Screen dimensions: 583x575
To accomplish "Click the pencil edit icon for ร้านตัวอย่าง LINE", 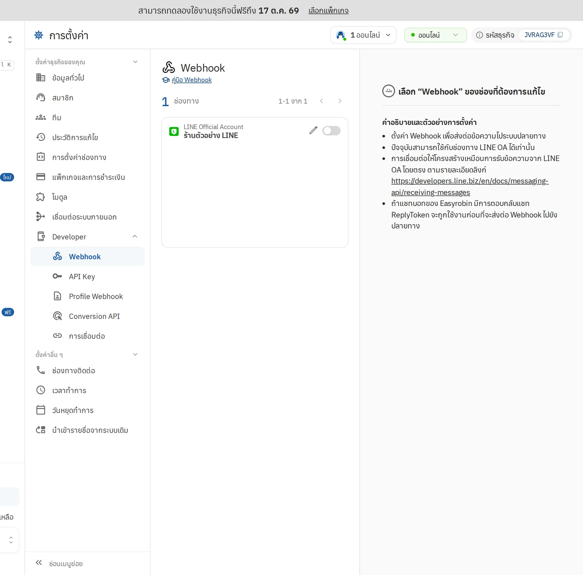I will pos(313,131).
